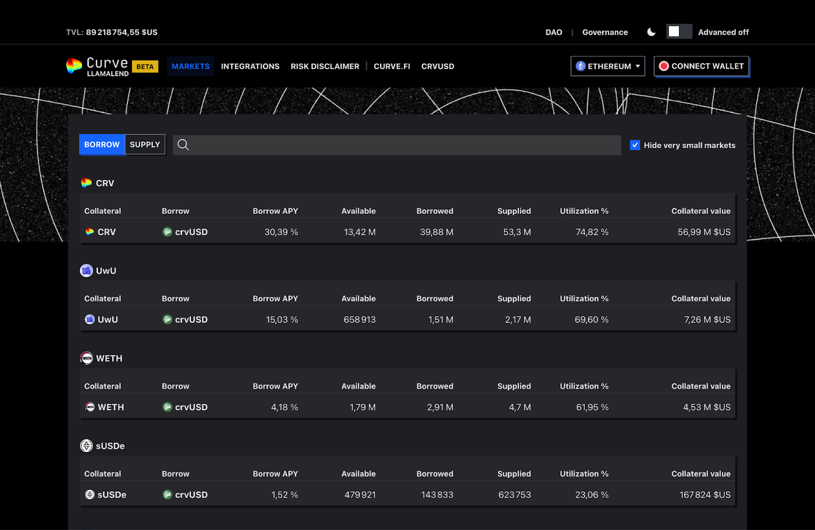Click the Ethereum network icon
The width and height of the screenshot is (815, 530).
point(581,66)
